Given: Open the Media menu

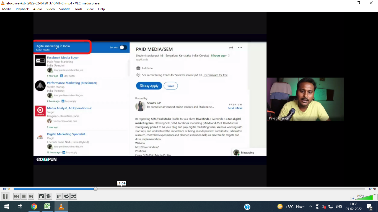Looking at the screenshot, I should pos(7,9).
